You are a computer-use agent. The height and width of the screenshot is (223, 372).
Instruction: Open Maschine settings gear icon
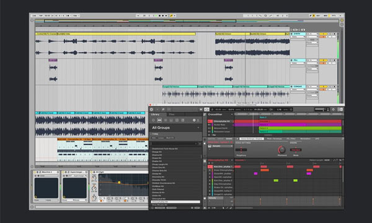pyautogui.click(x=334, y=109)
